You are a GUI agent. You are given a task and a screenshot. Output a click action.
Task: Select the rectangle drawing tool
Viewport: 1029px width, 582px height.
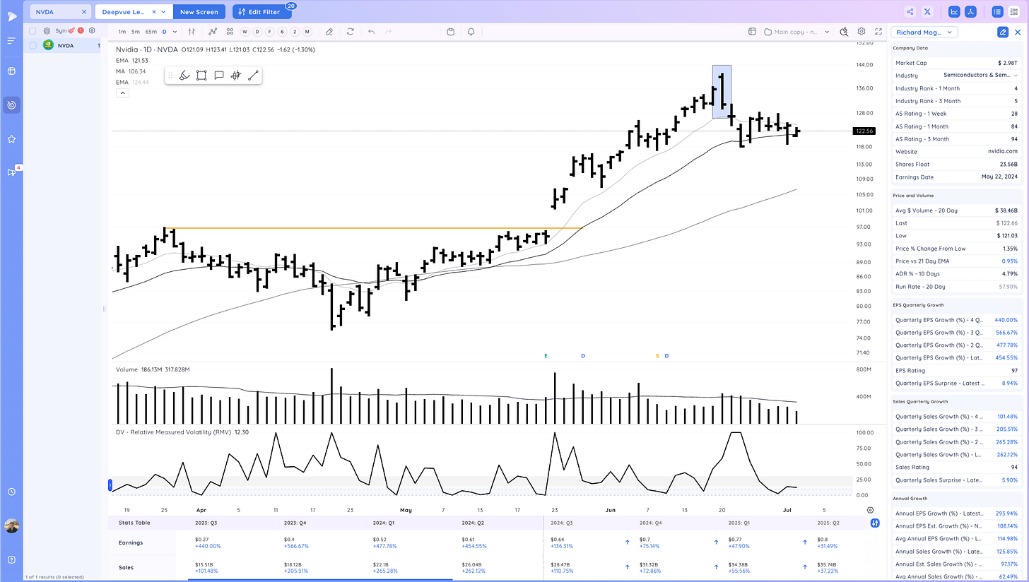coord(201,75)
